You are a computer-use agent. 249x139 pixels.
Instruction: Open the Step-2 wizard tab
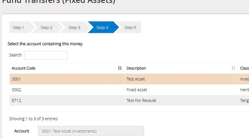coord(46,27)
